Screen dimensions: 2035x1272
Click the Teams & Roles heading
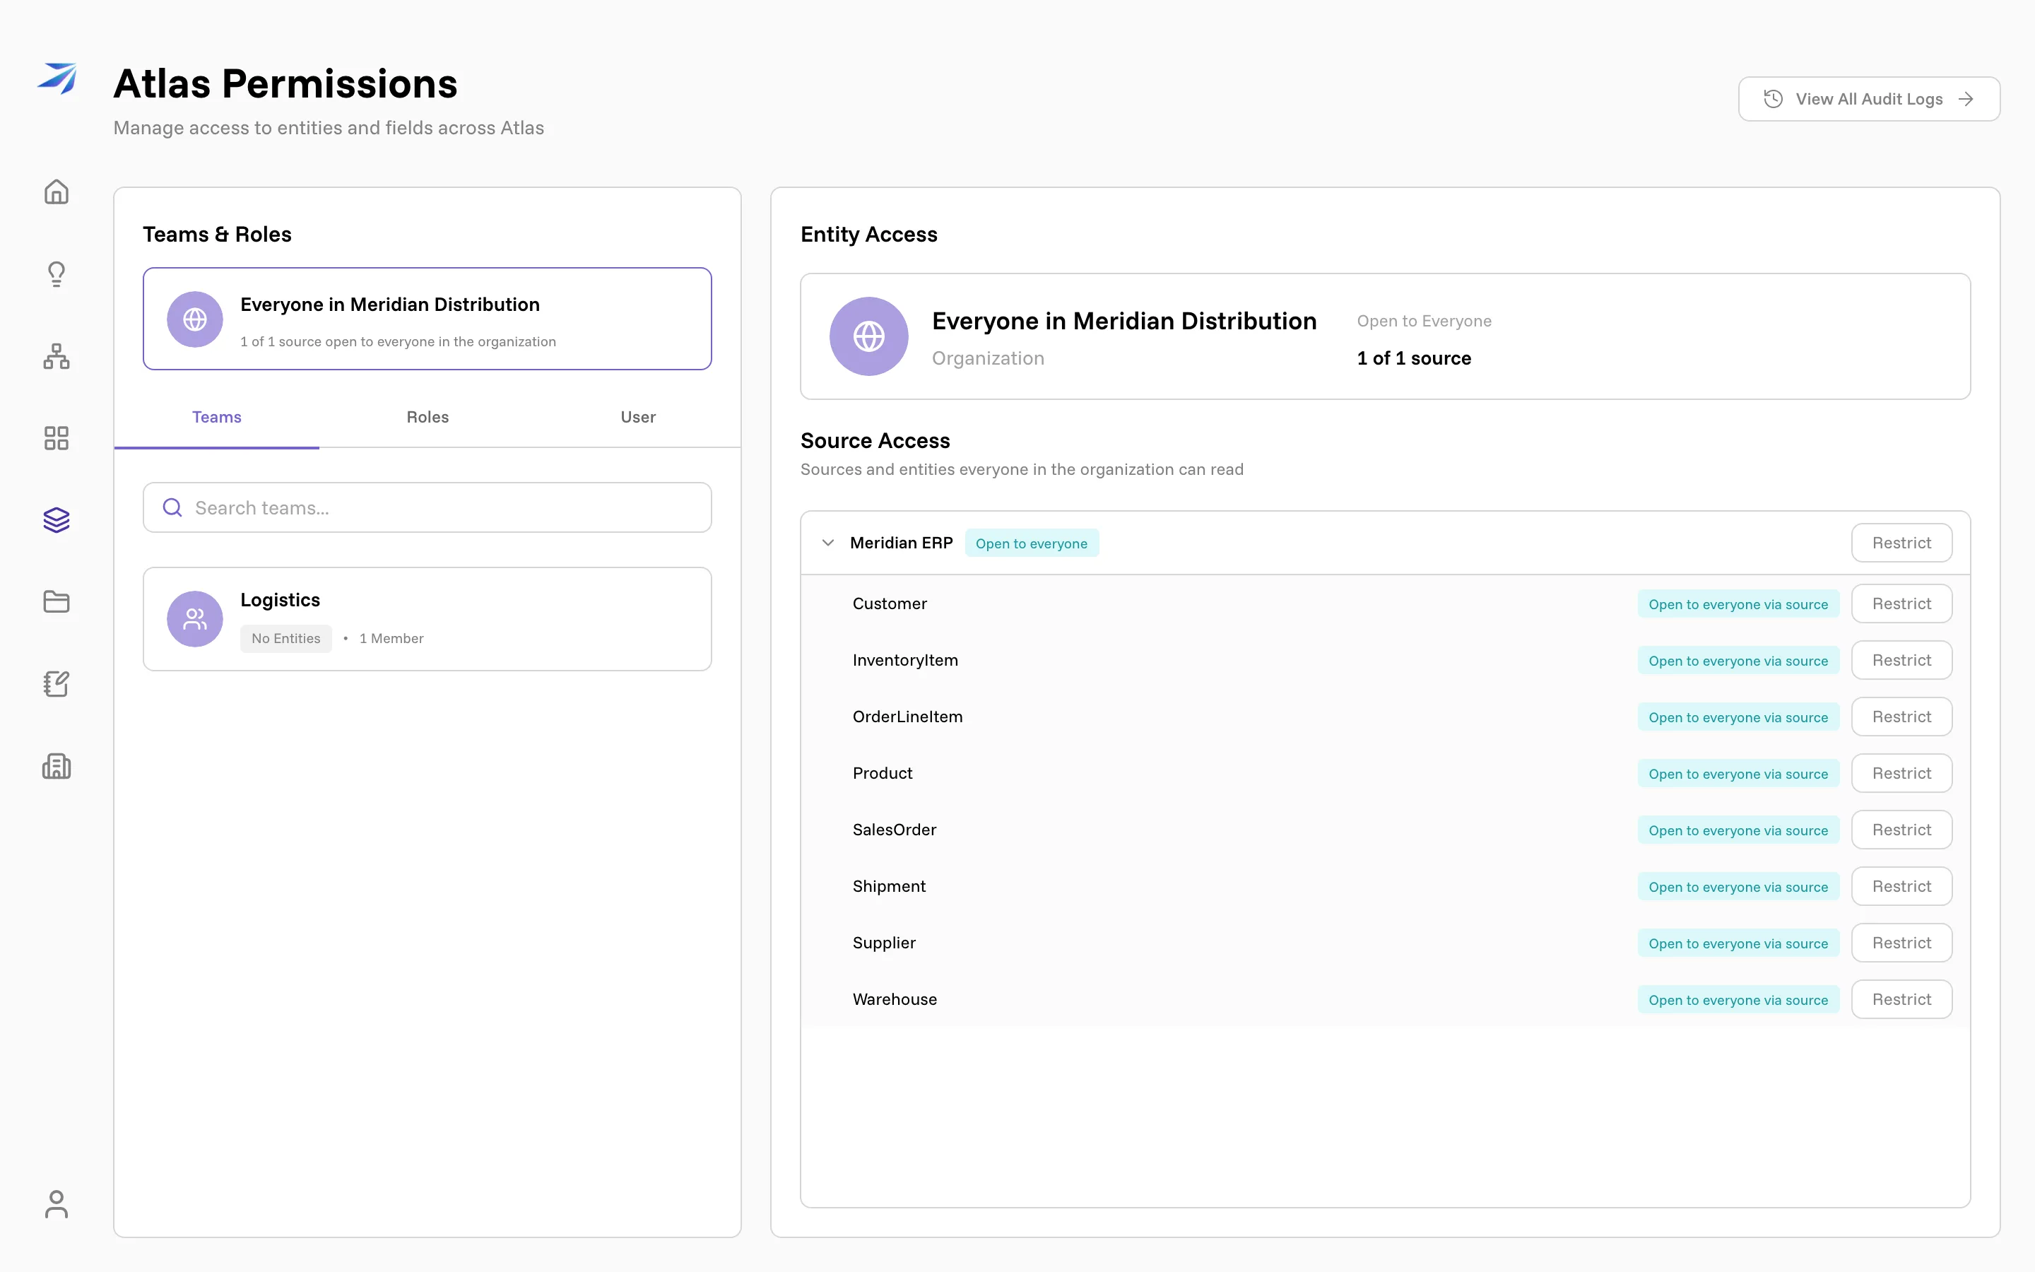(217, 235)
